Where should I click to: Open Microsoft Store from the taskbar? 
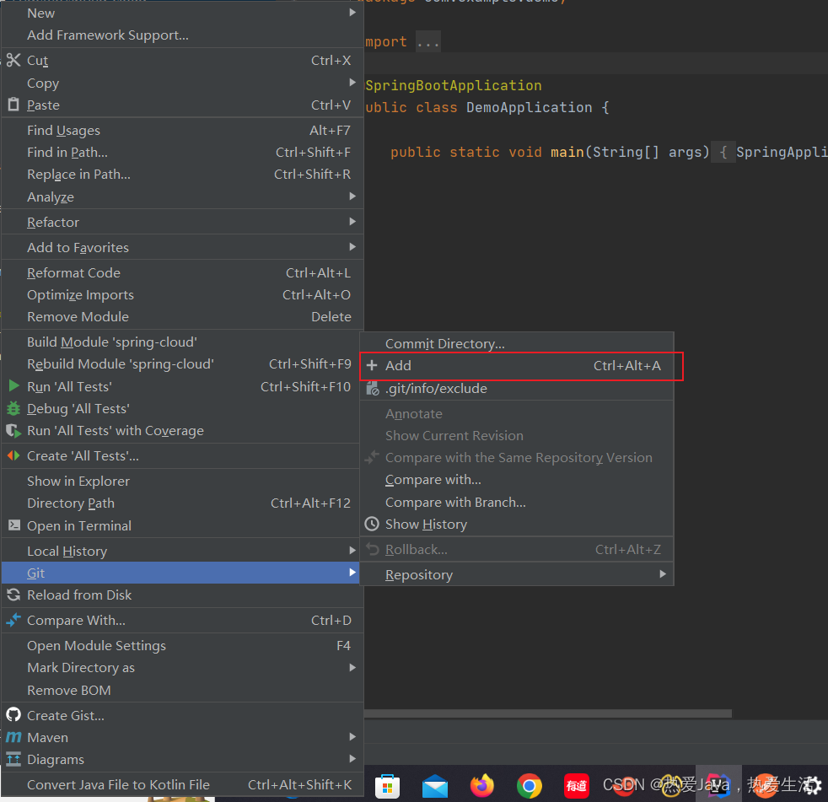point(387,786)
